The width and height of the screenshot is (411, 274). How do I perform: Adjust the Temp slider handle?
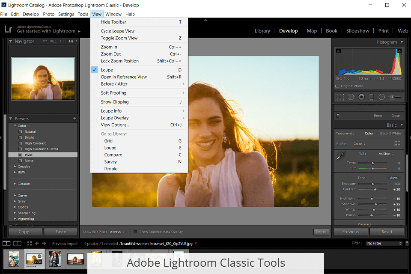click(372, 163)
